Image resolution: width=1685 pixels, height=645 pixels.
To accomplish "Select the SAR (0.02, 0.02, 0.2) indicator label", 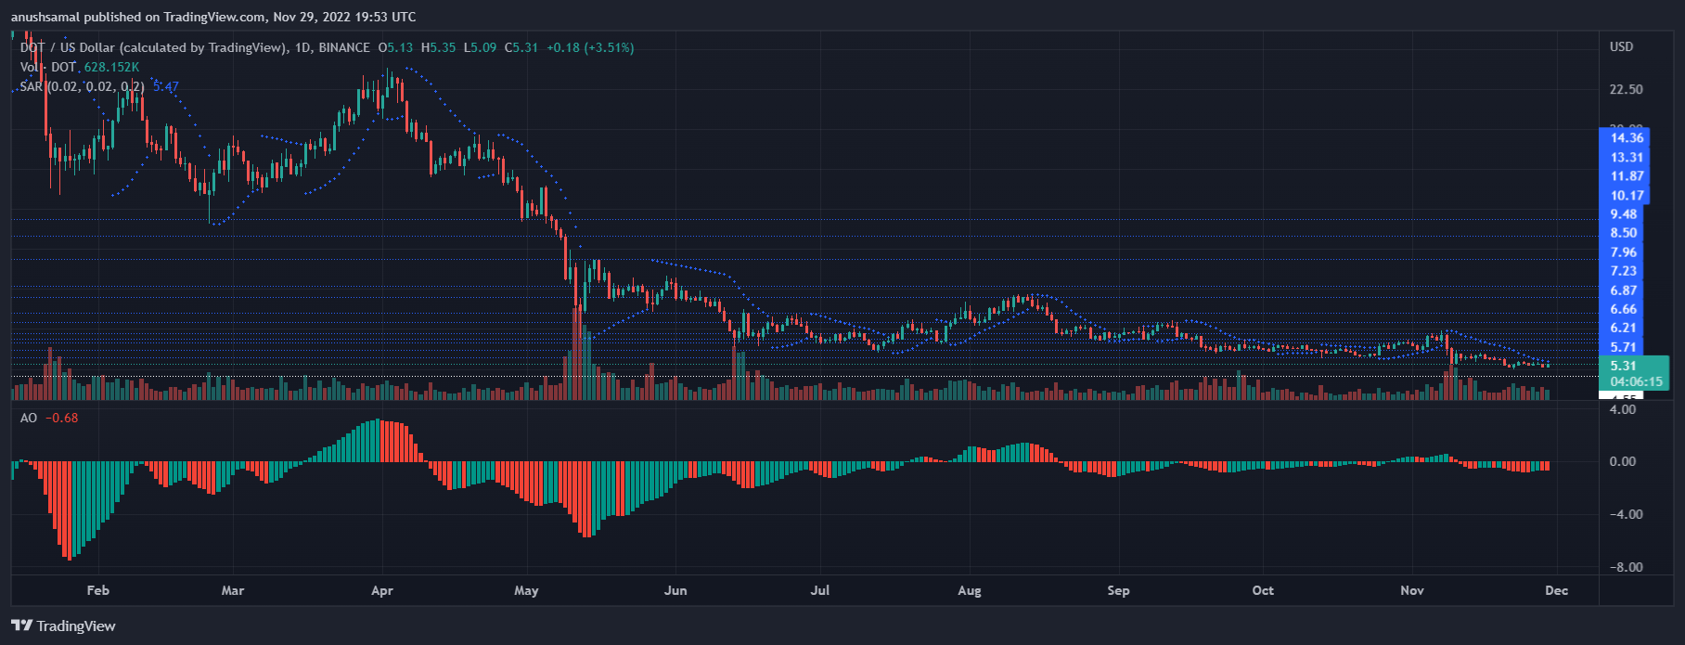I will point(83,86).
